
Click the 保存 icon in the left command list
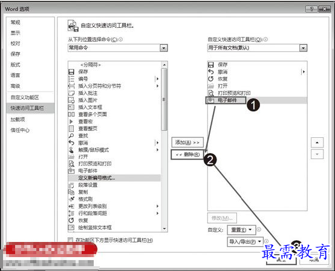tap(71, 72)
